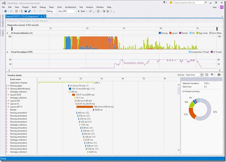Collapse the UI thread utilization graph
Viewport: 226px width, 162px height.
[x=7, y=33]
